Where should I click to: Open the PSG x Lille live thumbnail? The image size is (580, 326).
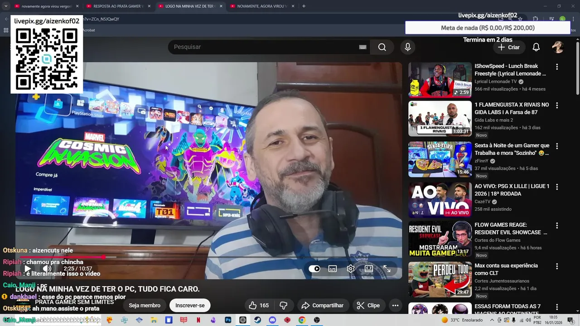click(440, 200)
